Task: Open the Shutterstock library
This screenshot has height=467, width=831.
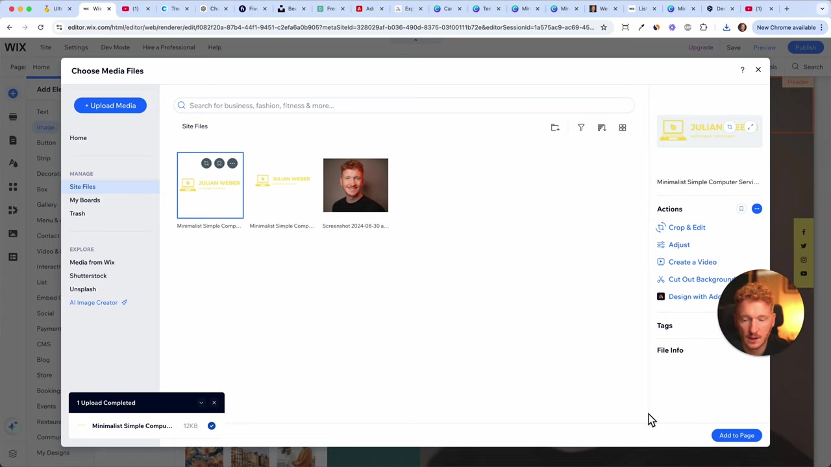Action: [88, 276]
